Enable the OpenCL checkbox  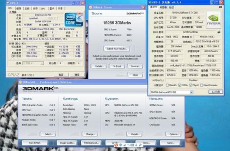point(167,85)
